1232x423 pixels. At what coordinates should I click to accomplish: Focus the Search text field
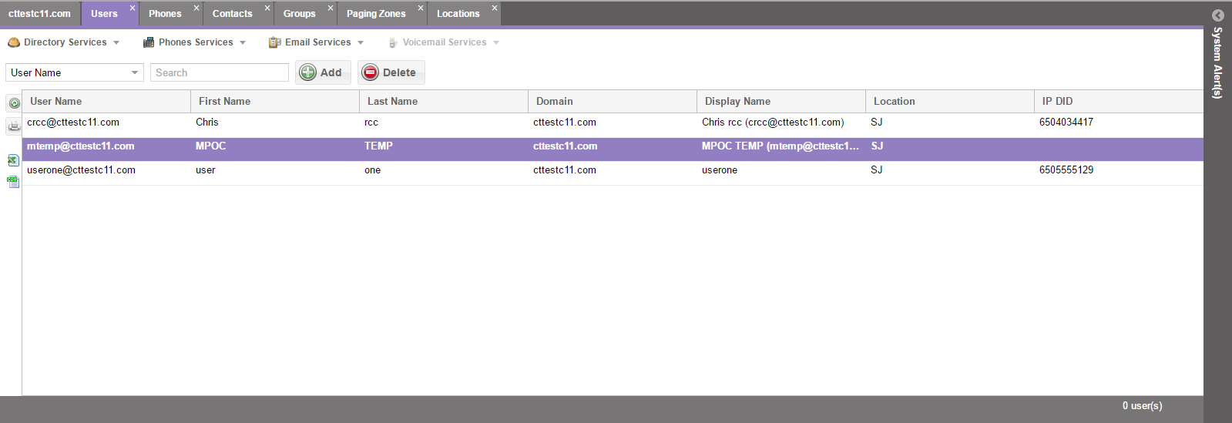[220, 72]
